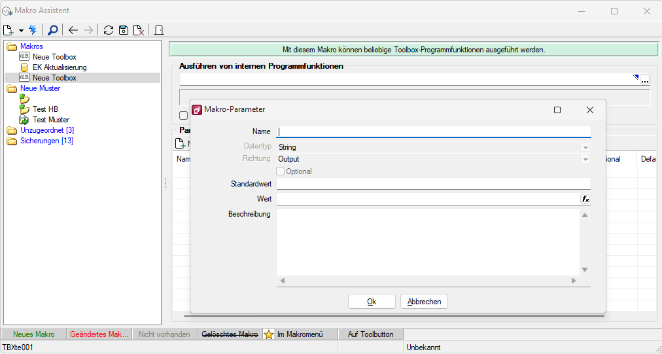662x354 pixels.
Task: Toggle the Optional checkbox
Action: [x=281, y=171]
